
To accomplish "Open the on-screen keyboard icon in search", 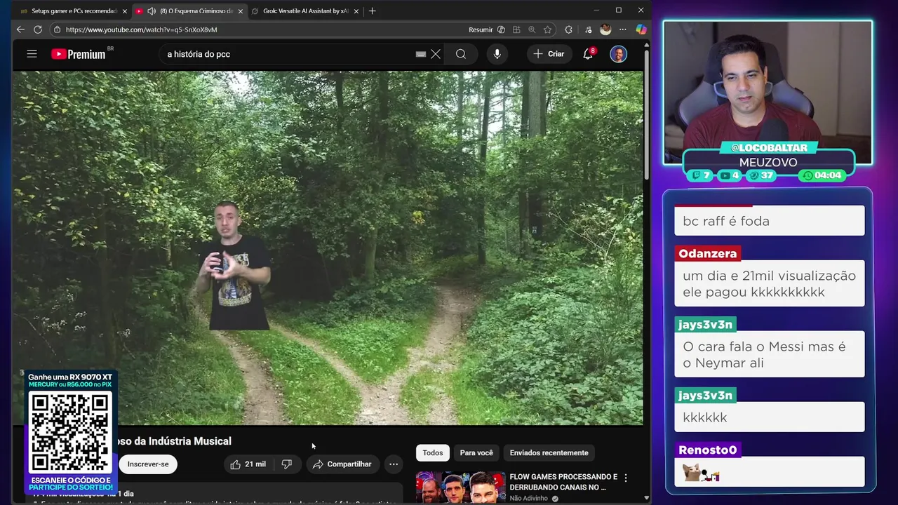I will pos(421,54).
